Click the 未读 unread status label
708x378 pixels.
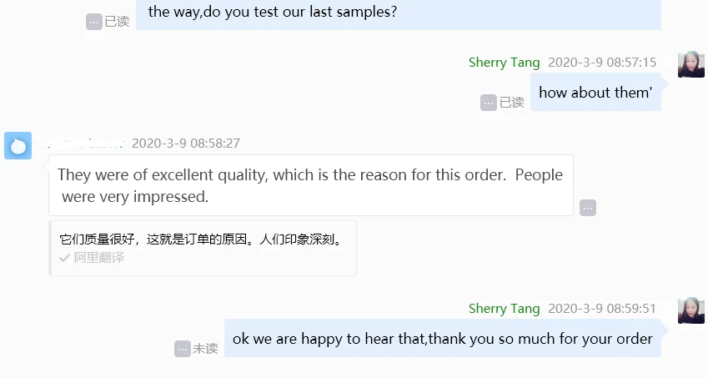pyautogui.click(x=206, y=349)
